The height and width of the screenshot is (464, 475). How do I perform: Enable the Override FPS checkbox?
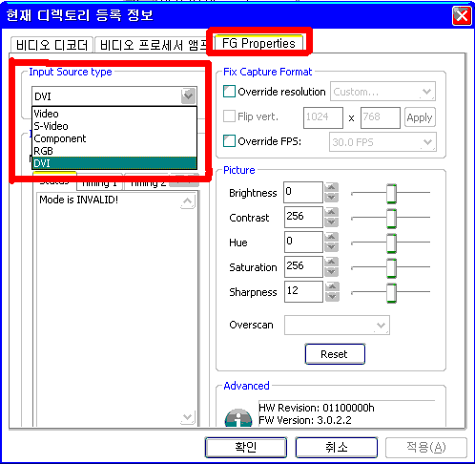tap(229, 141)
